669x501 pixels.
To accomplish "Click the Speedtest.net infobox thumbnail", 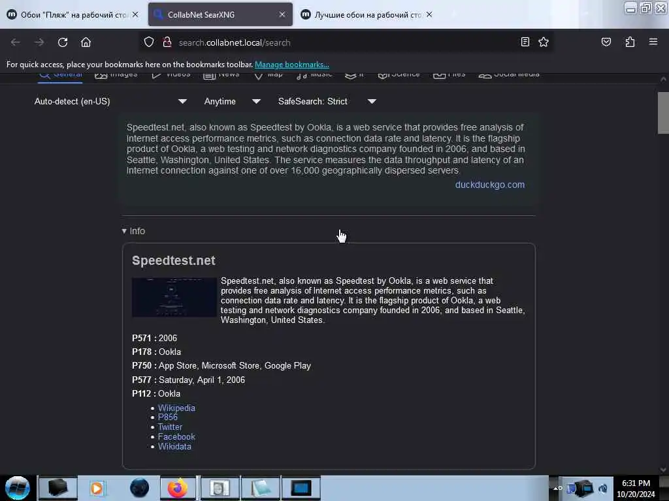I will point(174,297).
